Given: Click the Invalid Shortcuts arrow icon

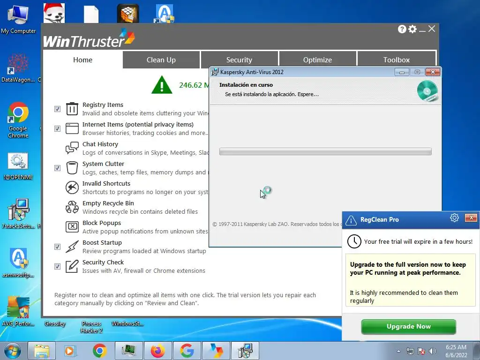Looking at the screenshot, I should 72,187.
